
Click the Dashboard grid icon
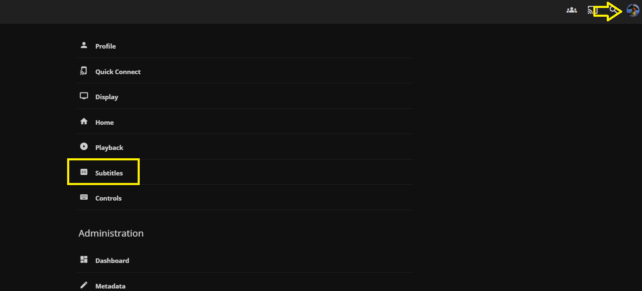[84, 260]
